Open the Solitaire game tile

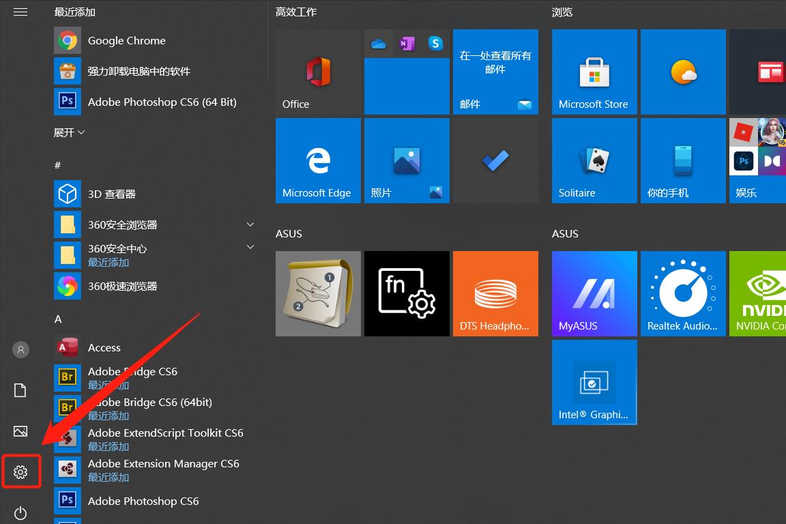tap(594, 160)
